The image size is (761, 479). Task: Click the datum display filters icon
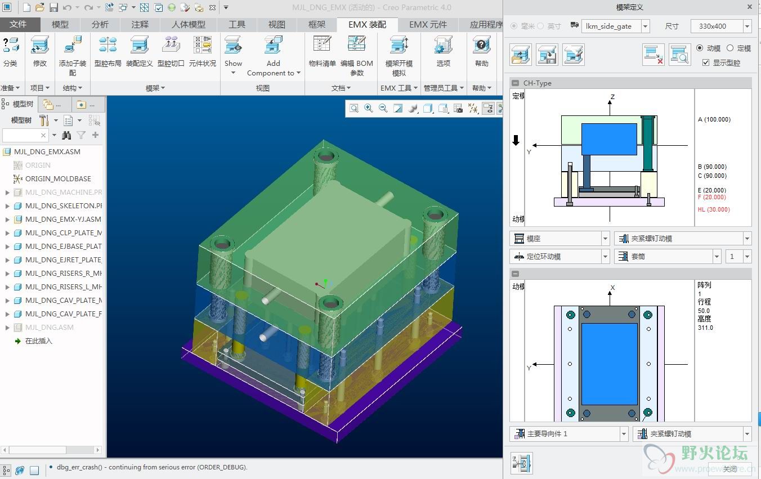pos(473,108)
